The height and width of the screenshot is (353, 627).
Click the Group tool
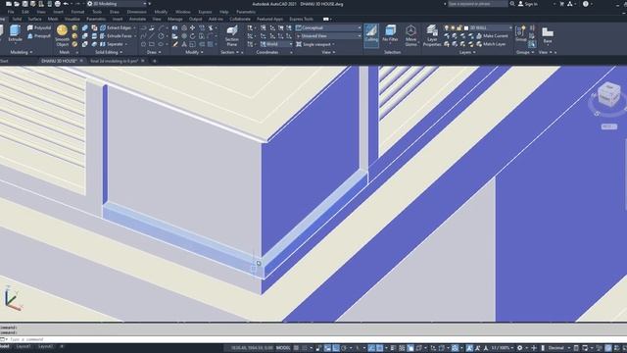520,33
